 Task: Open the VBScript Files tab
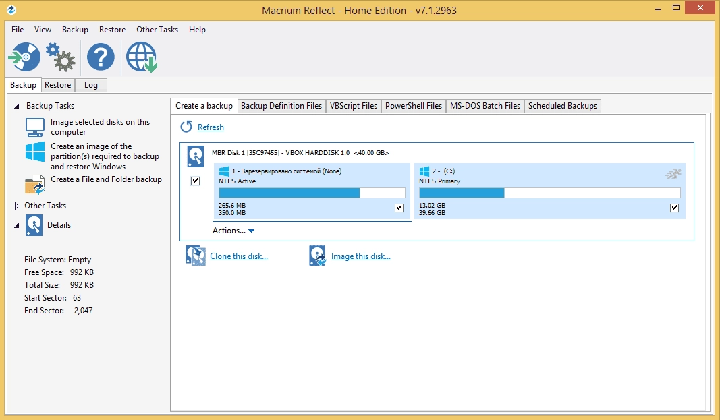tap(354, 105)
